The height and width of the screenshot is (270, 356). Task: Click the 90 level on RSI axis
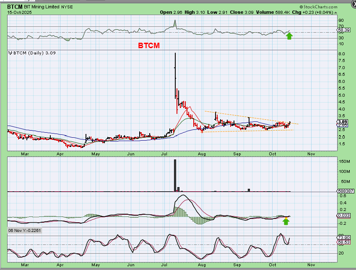tap(341, 21)
